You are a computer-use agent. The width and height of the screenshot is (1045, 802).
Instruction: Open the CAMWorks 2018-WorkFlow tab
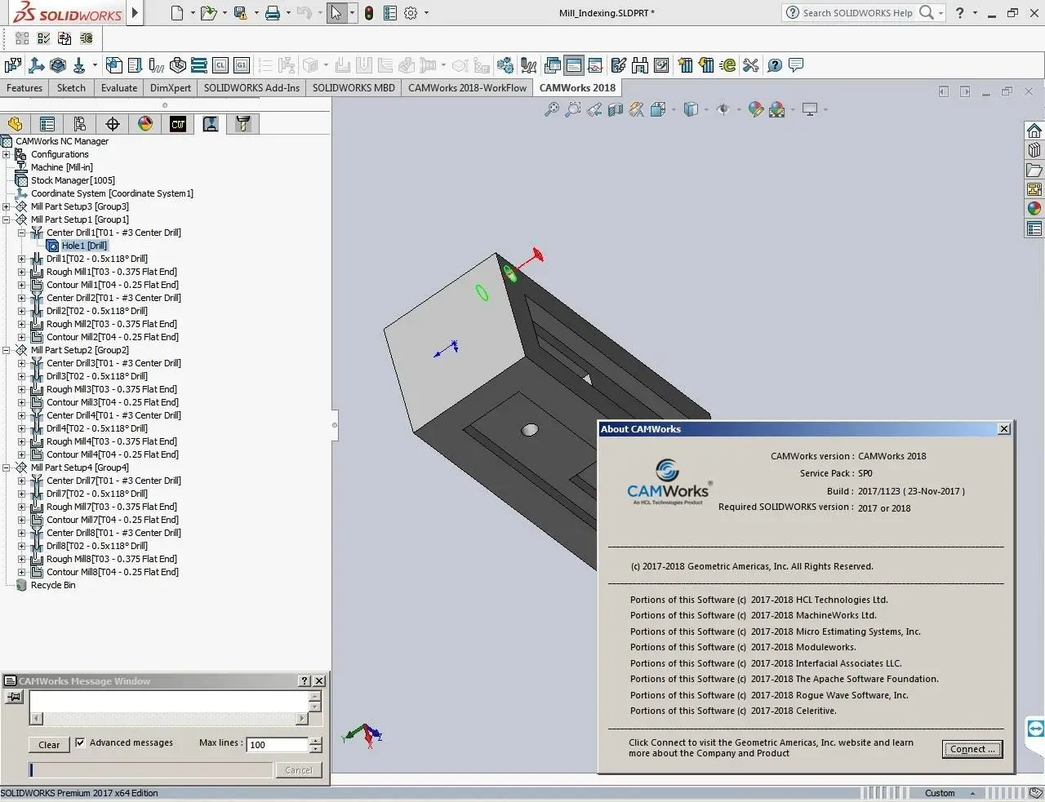pyautogui.click(x=467, y=88)
